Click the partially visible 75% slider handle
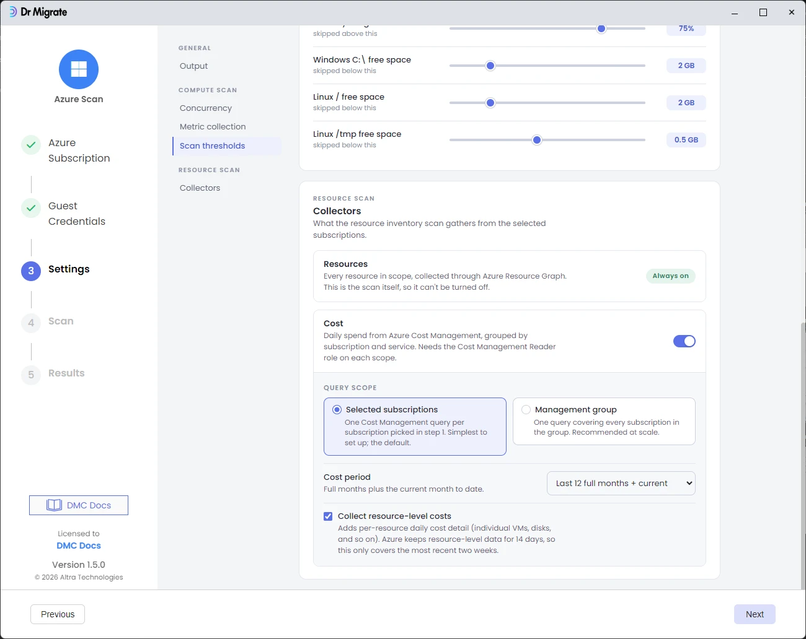 tap(601, 28)
